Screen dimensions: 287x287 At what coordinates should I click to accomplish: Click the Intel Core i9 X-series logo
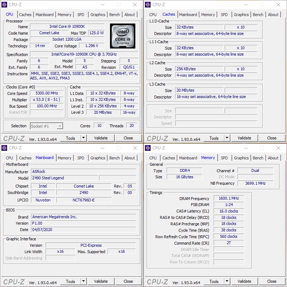pyautogui.click(x=122, y=36)
